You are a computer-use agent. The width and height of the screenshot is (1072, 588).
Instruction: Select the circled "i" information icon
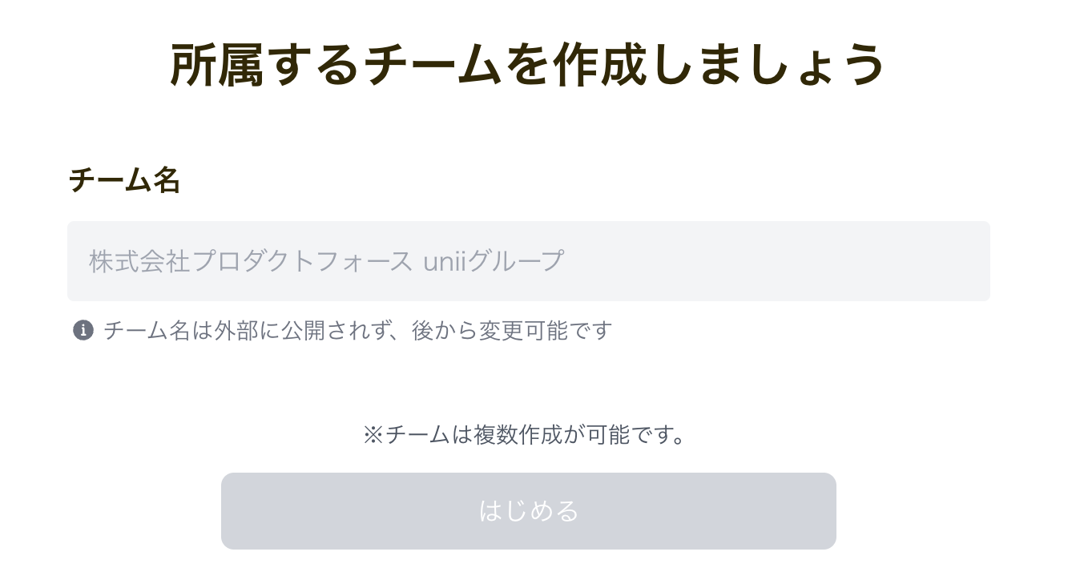[x=83, y=330]
